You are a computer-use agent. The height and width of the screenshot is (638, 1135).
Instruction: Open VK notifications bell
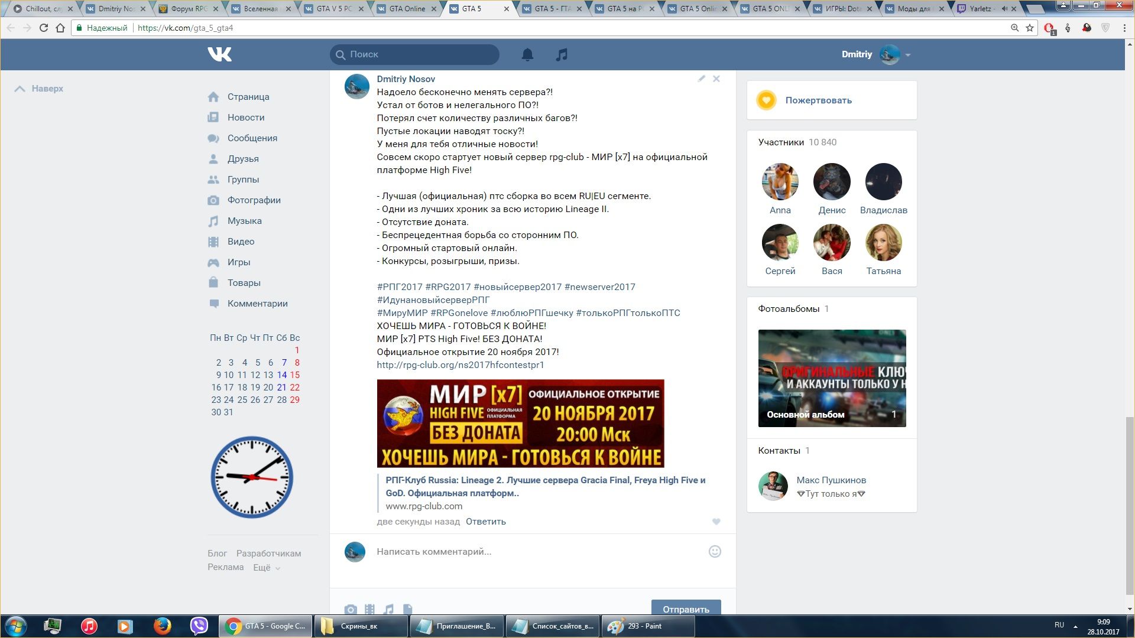click(x=527, y=54)
